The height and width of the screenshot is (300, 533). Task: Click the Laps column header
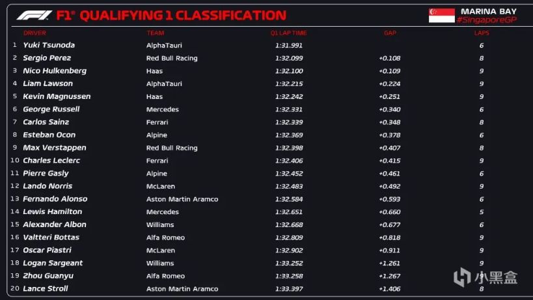(x=481, y=33)
